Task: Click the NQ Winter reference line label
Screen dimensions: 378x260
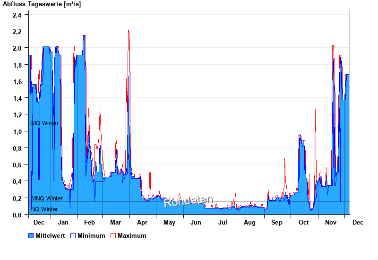Action: tap(44, 209)
